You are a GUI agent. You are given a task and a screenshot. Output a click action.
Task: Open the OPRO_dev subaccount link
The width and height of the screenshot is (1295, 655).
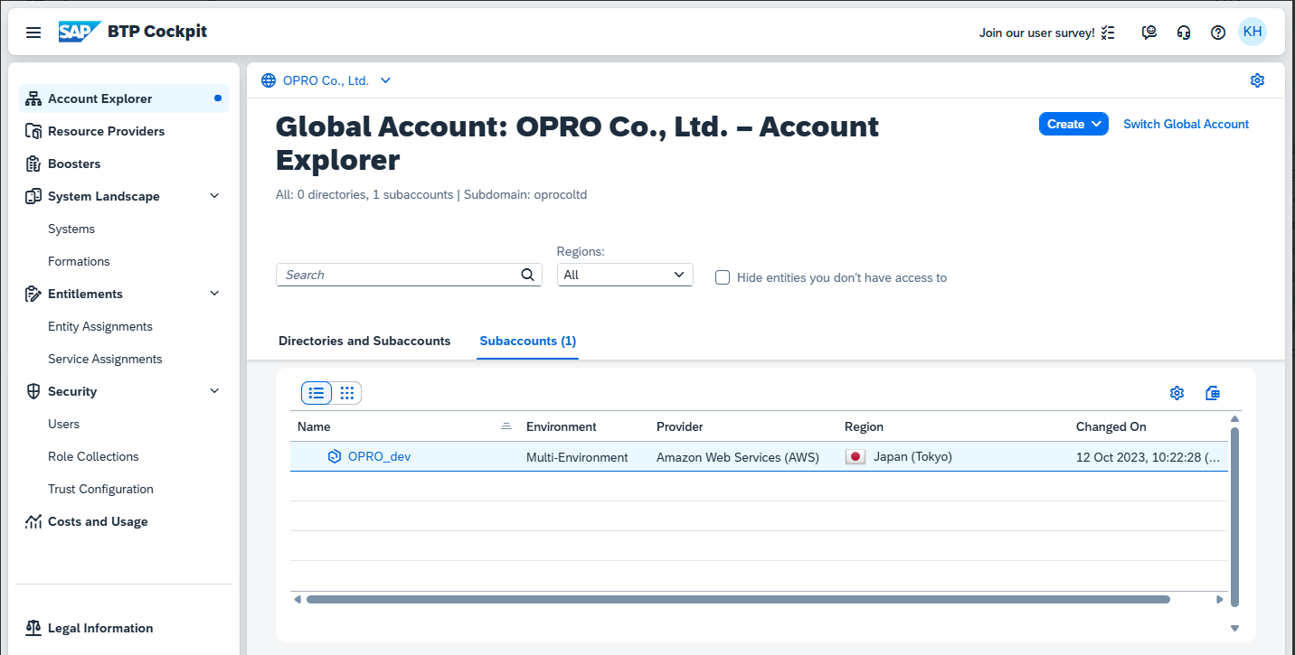379,457
